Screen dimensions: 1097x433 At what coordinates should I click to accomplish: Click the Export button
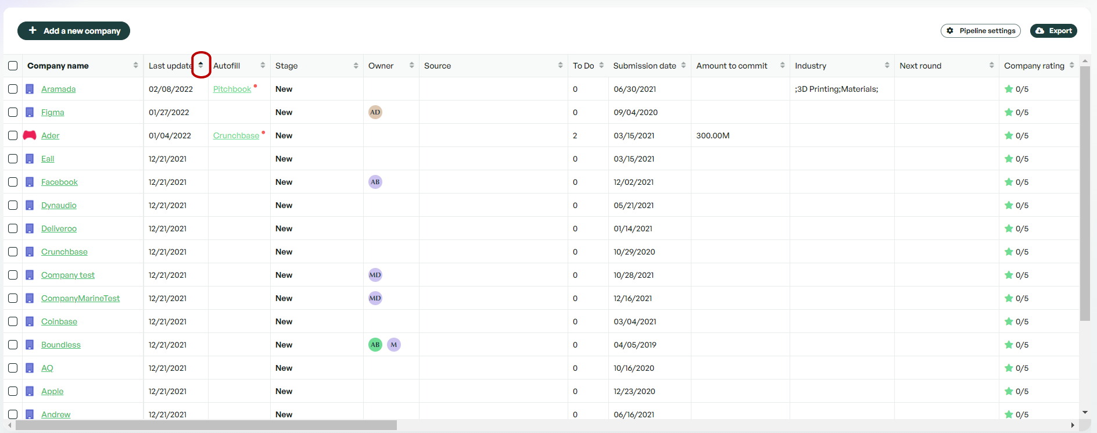[1053, 31]
